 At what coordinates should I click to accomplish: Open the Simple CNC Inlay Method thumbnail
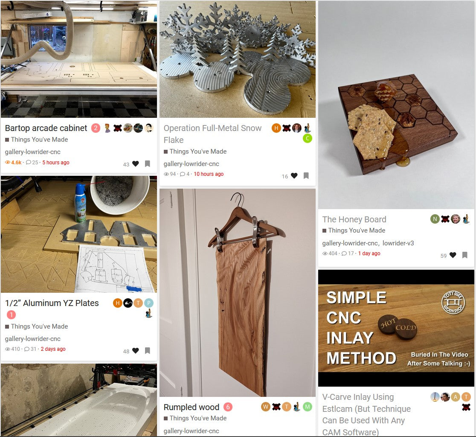pyautogui.click(x=396, y=328)
